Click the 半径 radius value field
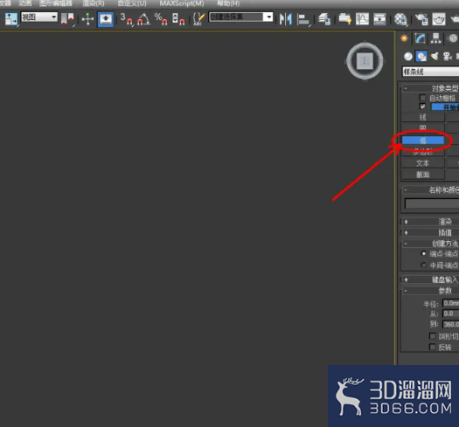 (450, 303)
